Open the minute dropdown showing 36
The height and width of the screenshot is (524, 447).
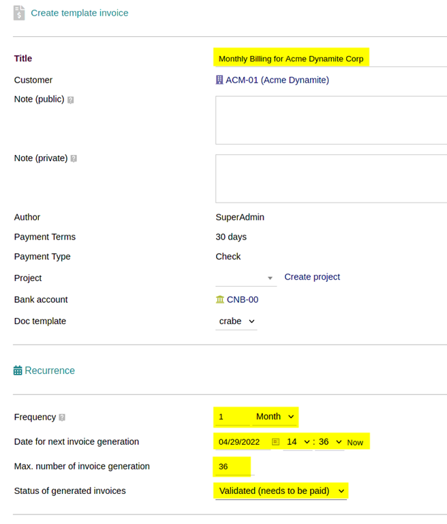(x=330, y=442)
